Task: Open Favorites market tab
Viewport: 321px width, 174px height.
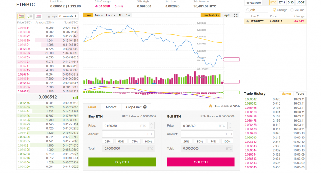Action: (254, 3)
